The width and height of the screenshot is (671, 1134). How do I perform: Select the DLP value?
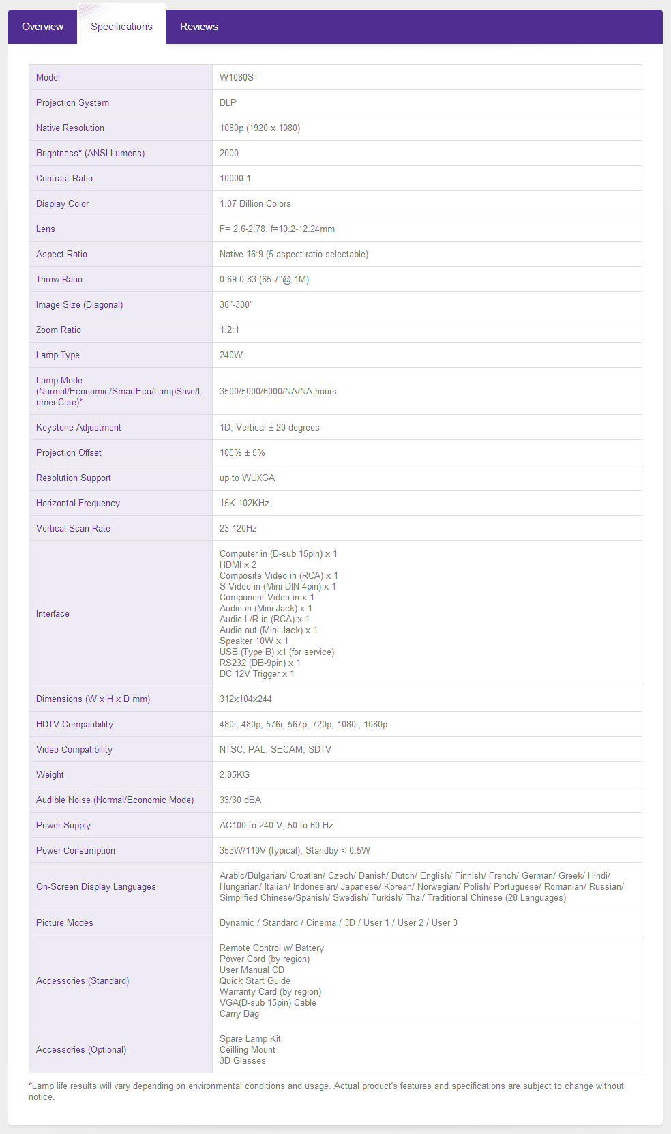coord(228,102)
